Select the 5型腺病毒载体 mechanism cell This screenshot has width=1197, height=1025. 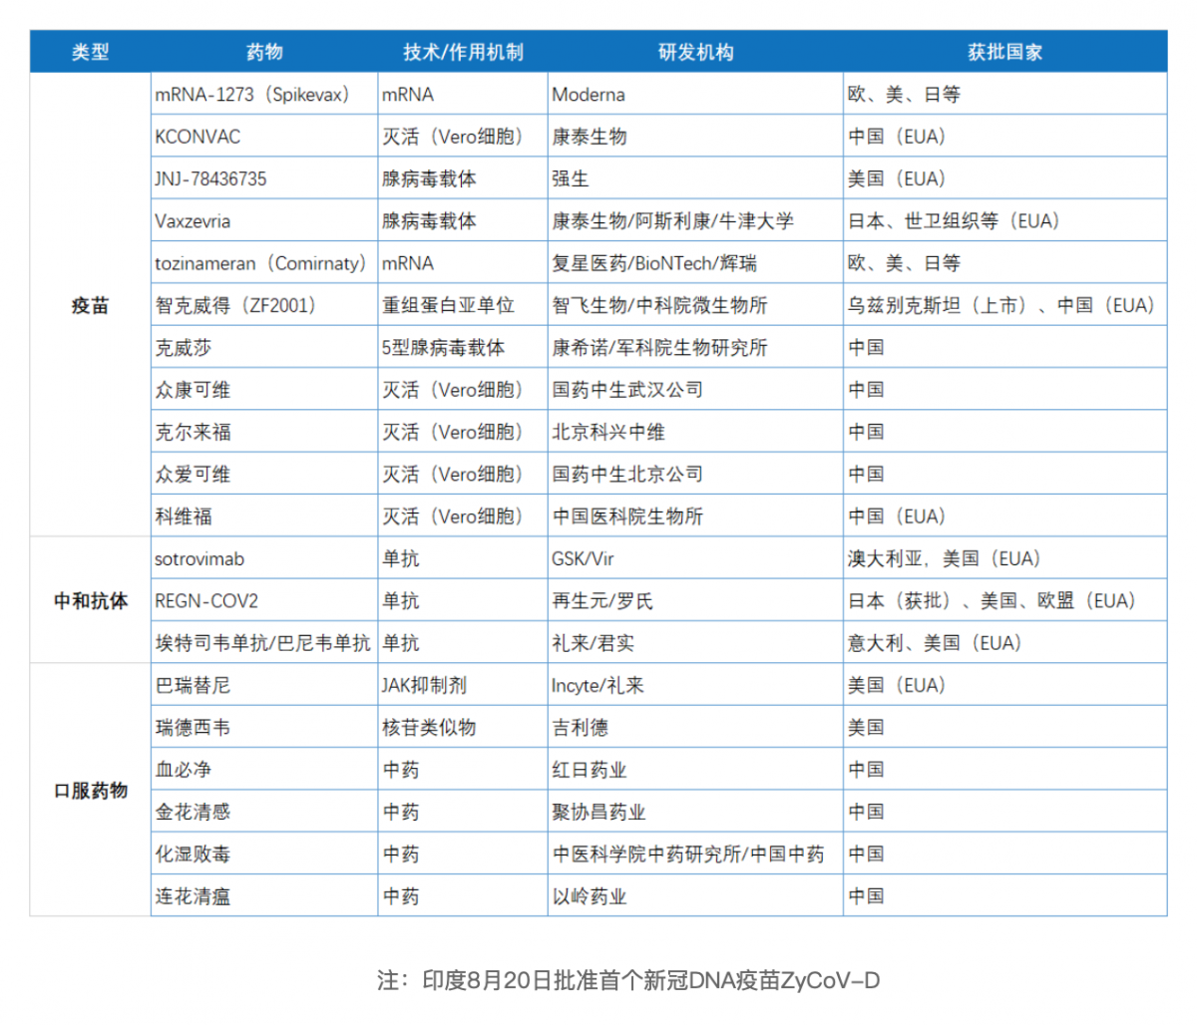click(463, 347)
